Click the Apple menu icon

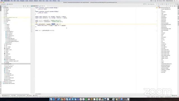(2, 1)
